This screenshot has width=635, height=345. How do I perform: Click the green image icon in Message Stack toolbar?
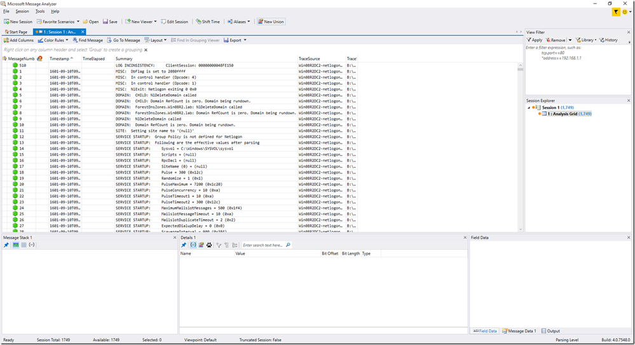coord(15,245)
